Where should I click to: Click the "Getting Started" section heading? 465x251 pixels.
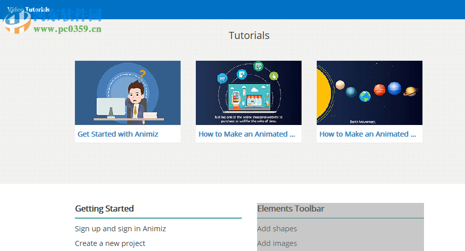coord(104,208)
